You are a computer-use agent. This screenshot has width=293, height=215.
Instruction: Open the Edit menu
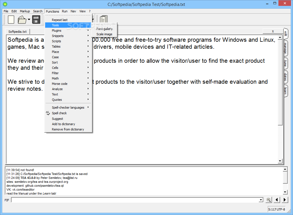pyautogui.click(x=14, y=11)
